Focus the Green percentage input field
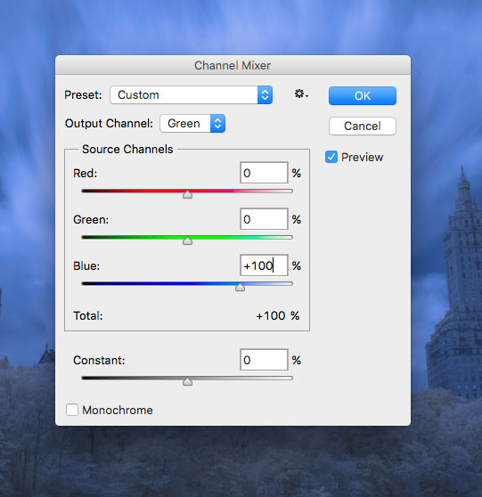Image resolution: width=482 pixels, height=497 pixels. click(264, 219)
